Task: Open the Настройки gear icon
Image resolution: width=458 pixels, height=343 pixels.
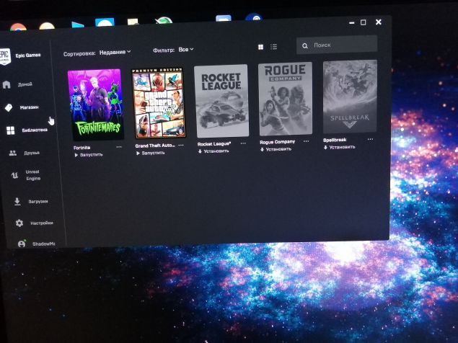Action: pos(19,223)
